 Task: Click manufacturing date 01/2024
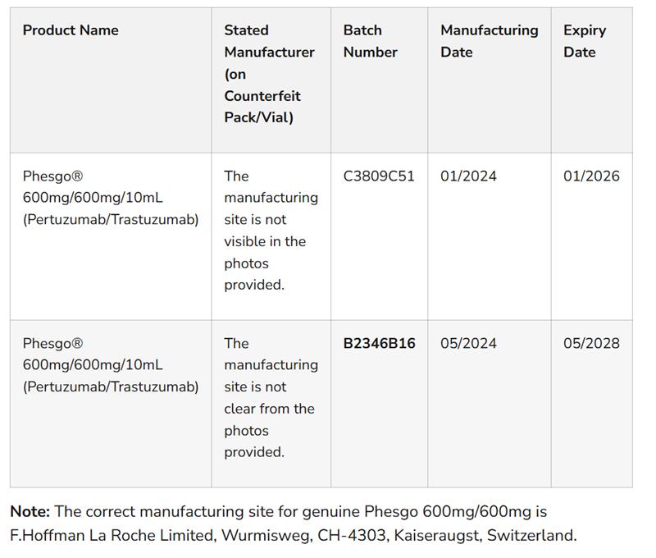[468, 176]
